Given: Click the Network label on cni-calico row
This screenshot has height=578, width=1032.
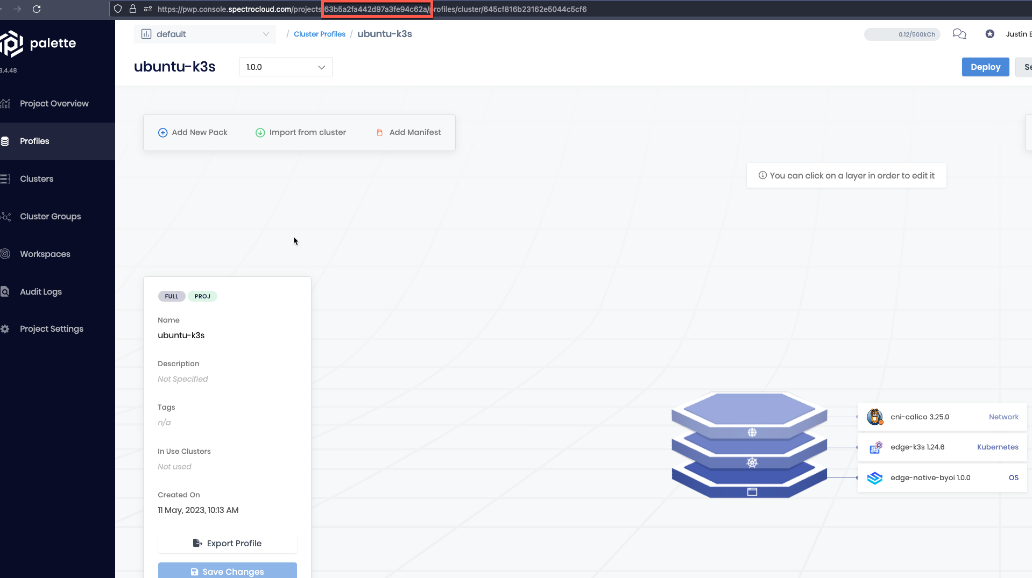Looking at the screenshot, I should pyautogui.click(x=1003, y=417).
